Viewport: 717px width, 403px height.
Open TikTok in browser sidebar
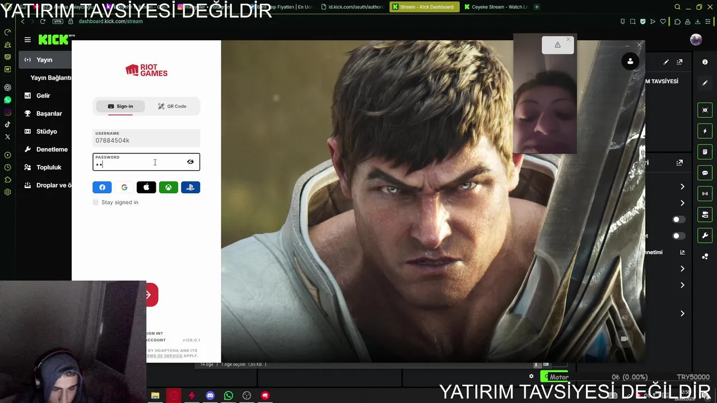point(7,124)
